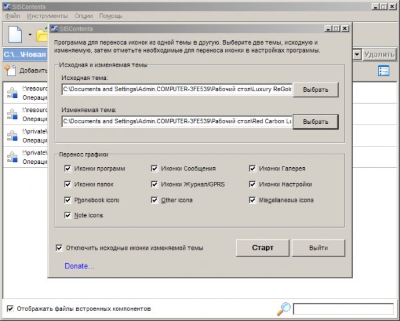Toggle Miscellaneous icons checkbox
The image size is (400, 321).
coord(252,200)
